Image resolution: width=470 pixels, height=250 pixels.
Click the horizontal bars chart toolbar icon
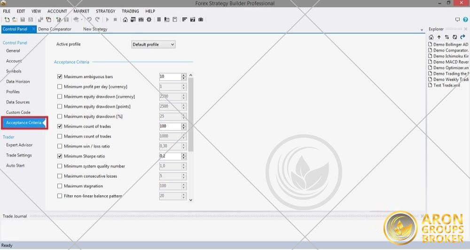tap(185, 20)
